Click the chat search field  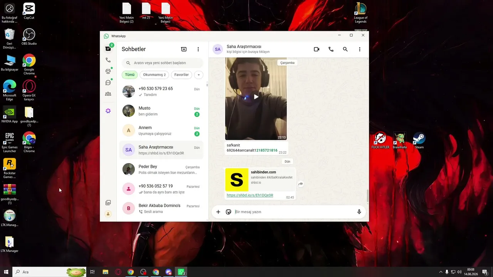[x=163, y=63]
